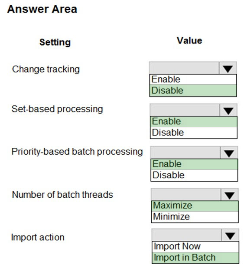Select Maximize for batch threads
The width and height of the screenshot is (244, 269).
click(195, 206)
